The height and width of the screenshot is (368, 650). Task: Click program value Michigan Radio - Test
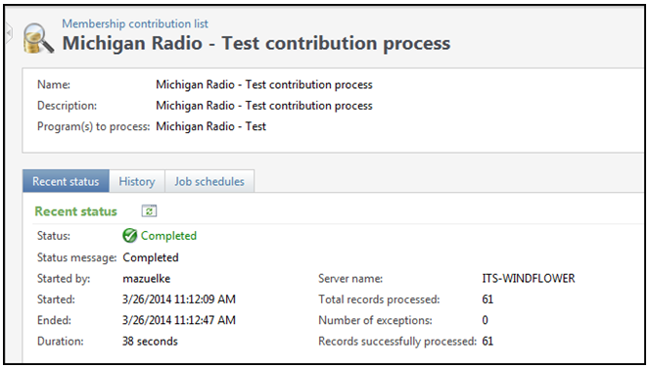click(211, 126)
